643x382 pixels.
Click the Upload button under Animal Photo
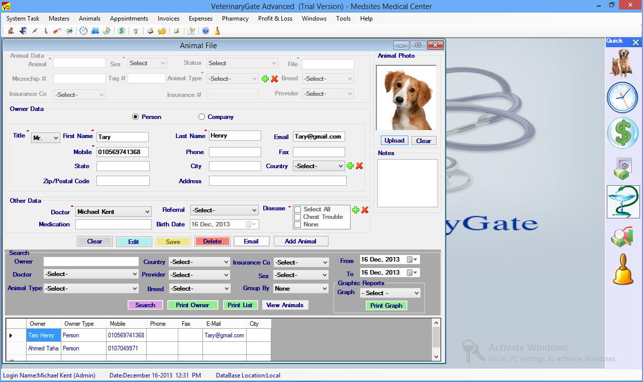[394, 141]
